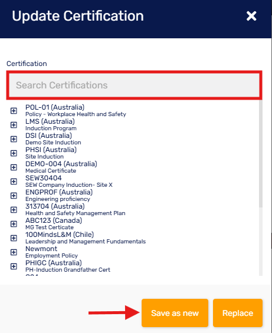Select the Employment Policy entry text
This screenshot has height=333, width=272.
click(51, 255)
